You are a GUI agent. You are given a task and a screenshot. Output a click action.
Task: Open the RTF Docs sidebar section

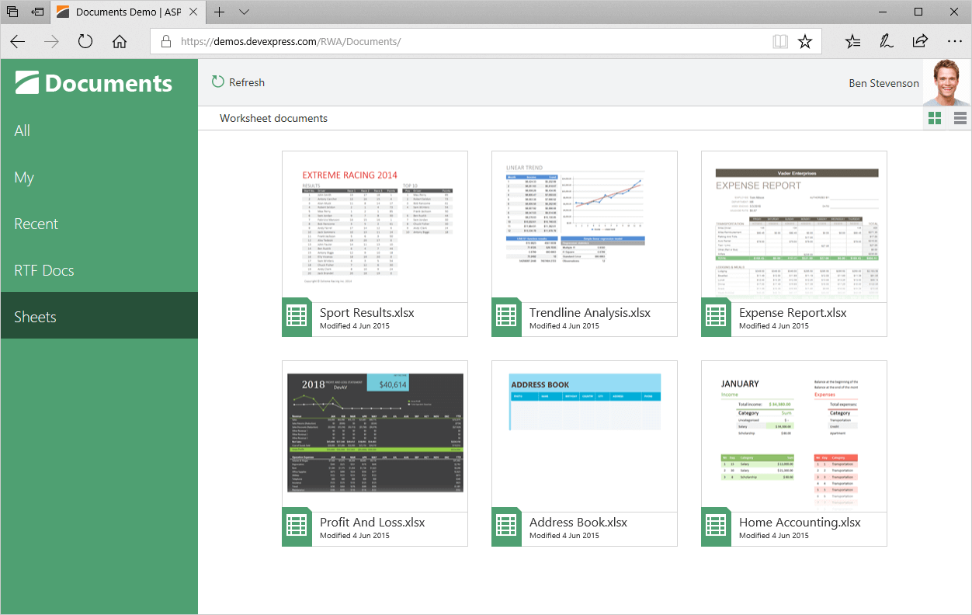pyautogui.click(x=44, y=270)
